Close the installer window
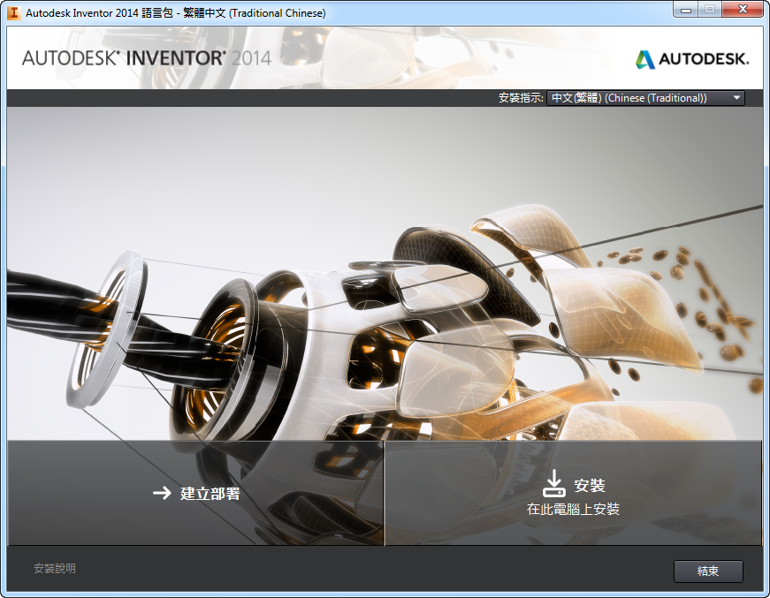The width and height of the screenshot is (770, 598). click(x=743, y=10)
